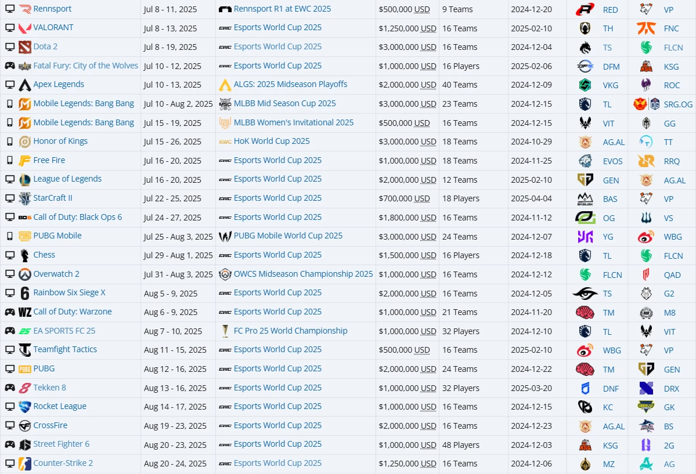The image size is (696, 474).
Task: Click the StarCraft II game icon
Action: point(25,198)
